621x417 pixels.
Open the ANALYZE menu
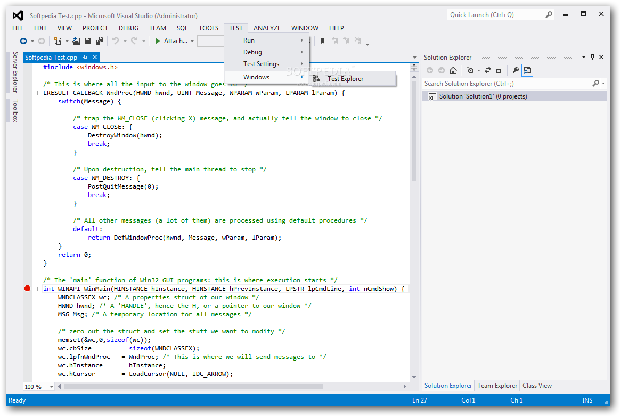pyautogui.click(x=267, y=28)
